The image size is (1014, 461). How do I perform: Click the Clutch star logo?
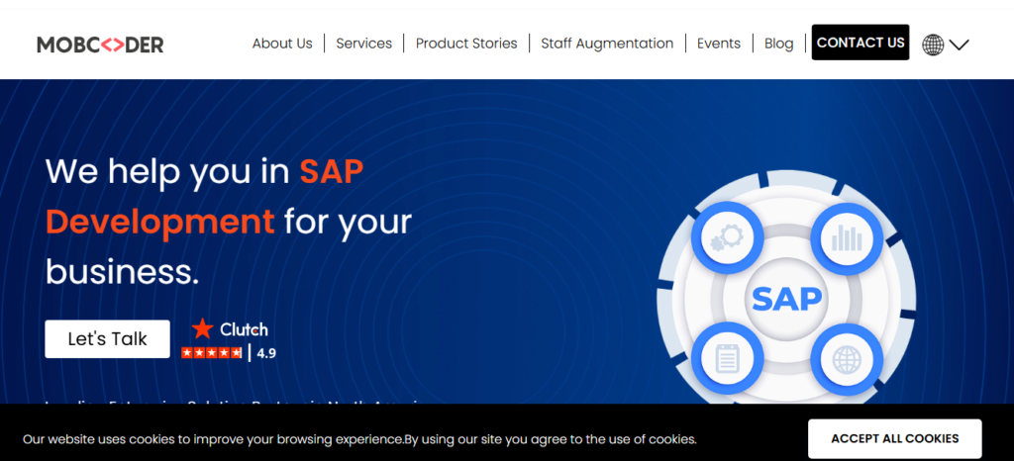coord(202,328)
